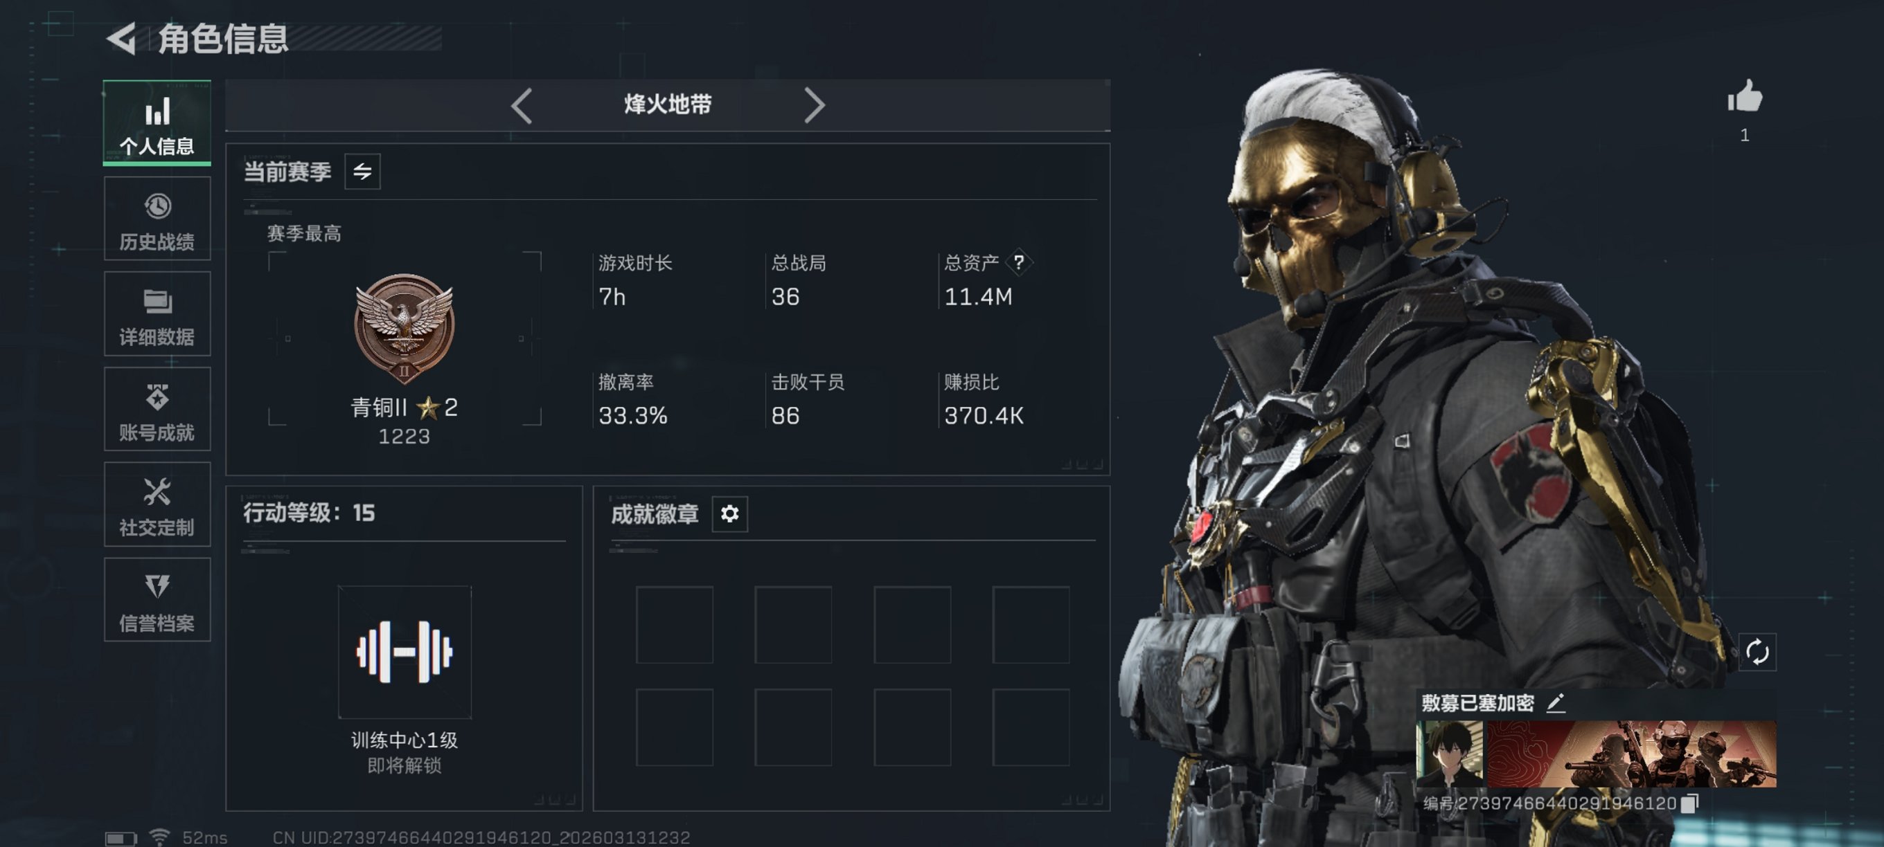Open the 信誉档案 reputation tab
Screen dimensions: 1884x847
pyautogui.click(x=157, y=600)
